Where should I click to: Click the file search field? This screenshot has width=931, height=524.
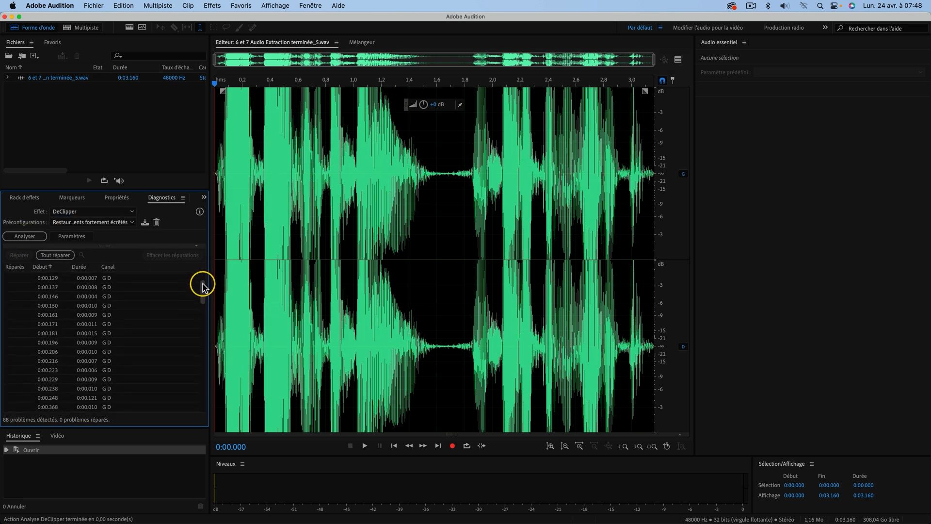[159, 56]
